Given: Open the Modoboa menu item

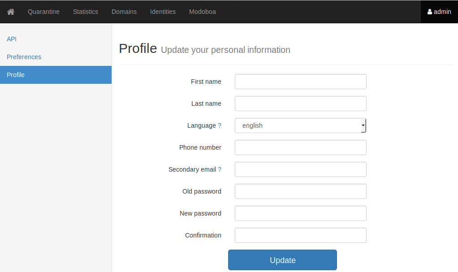Looking at the screenshot, I should [x=203, y=12].
